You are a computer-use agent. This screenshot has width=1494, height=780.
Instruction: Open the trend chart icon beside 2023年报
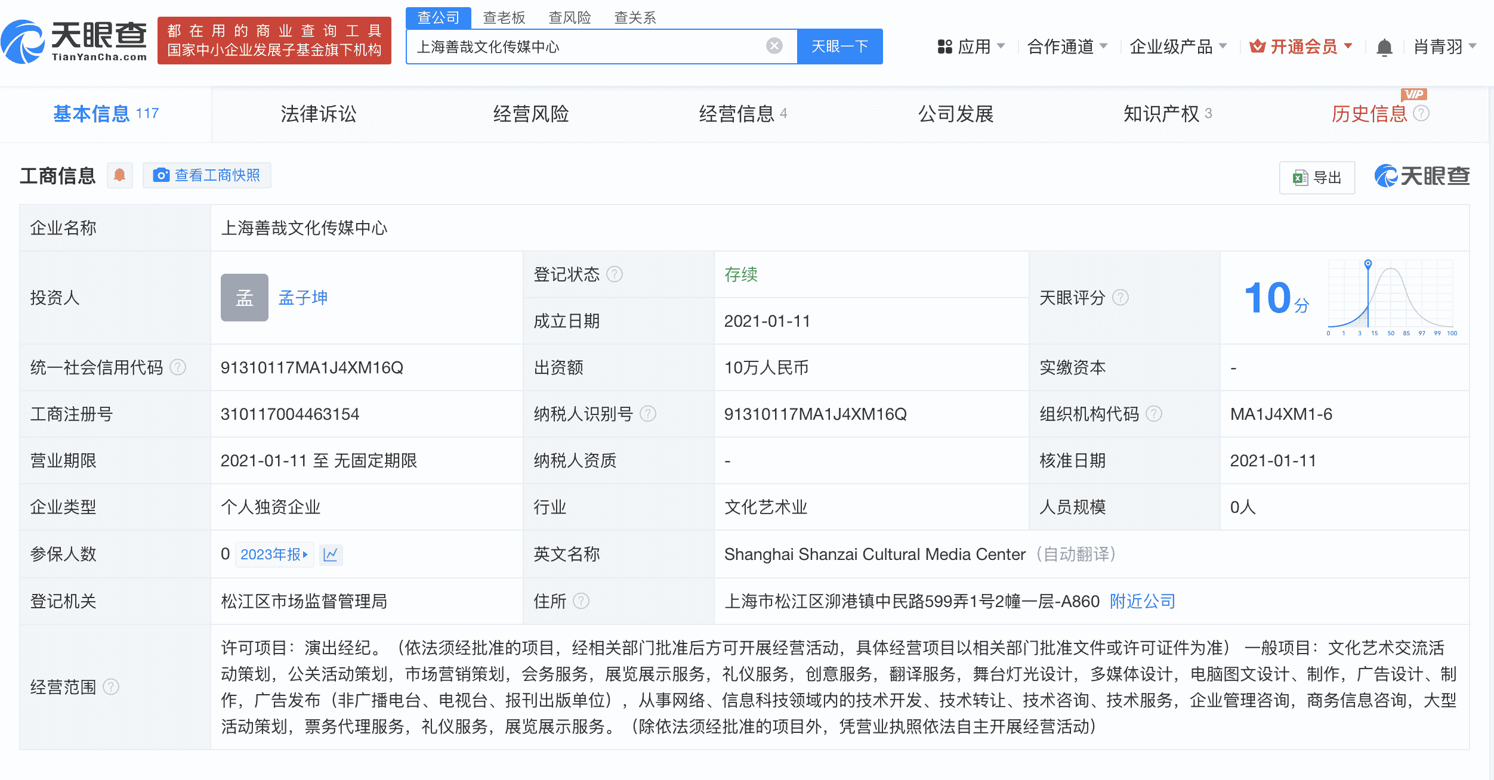[332, 555]
